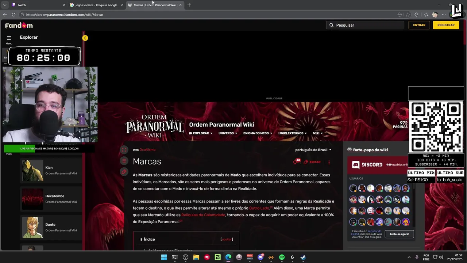Open the português do Brasil language dropdown

[313, 150]
